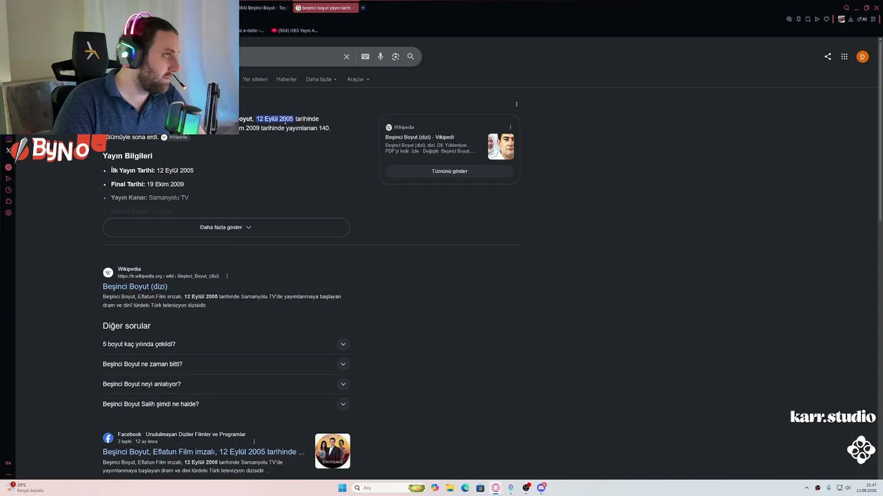Image resolution: width=883 pixels, height=496 pixels.
Task: Take a snapshot with the toolbar icon
Action: 808,19
